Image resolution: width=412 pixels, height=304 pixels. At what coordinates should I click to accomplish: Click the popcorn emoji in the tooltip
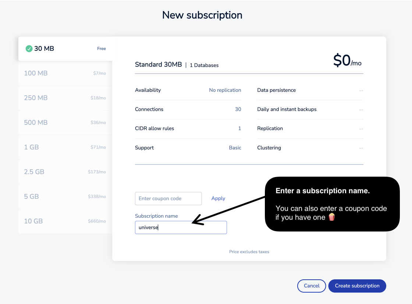(331, 217)
